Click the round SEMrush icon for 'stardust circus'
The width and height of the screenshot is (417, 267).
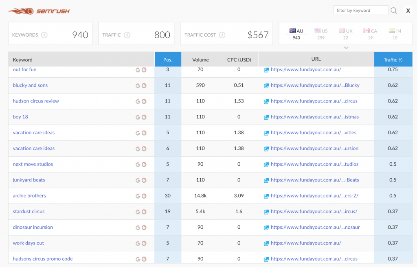pos(144,212)
